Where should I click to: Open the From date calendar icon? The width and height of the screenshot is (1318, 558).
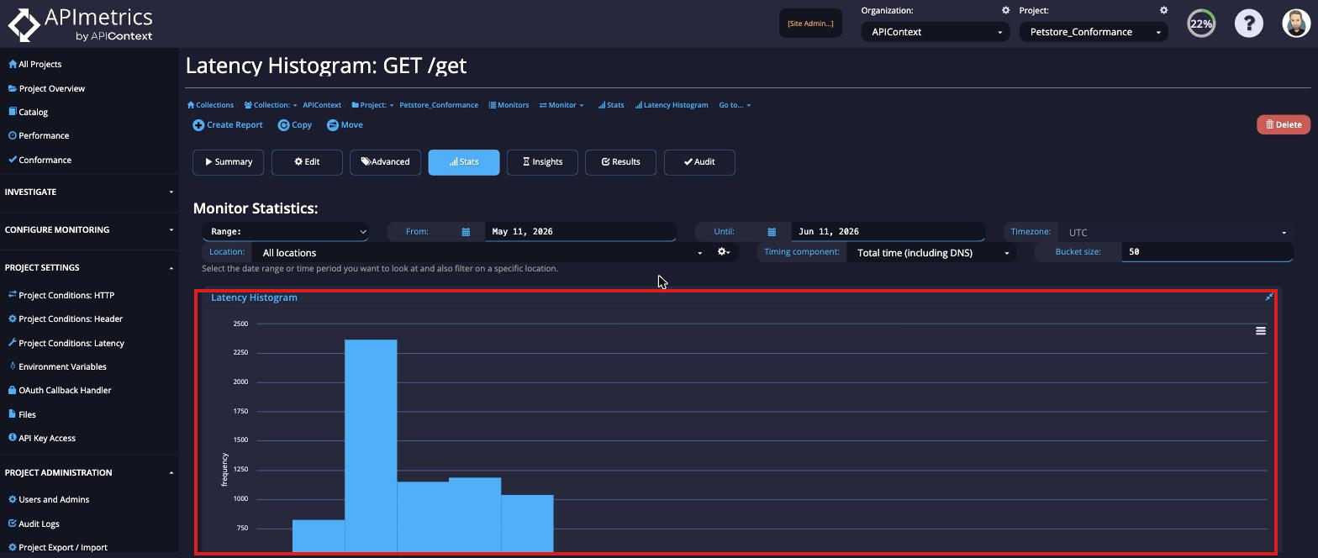pyautogui.click(x=466, y=232)
